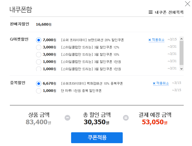Screen dimensions: 192x146
Task: Open 내쿠폰 전체목록 link
Action: 169,12
